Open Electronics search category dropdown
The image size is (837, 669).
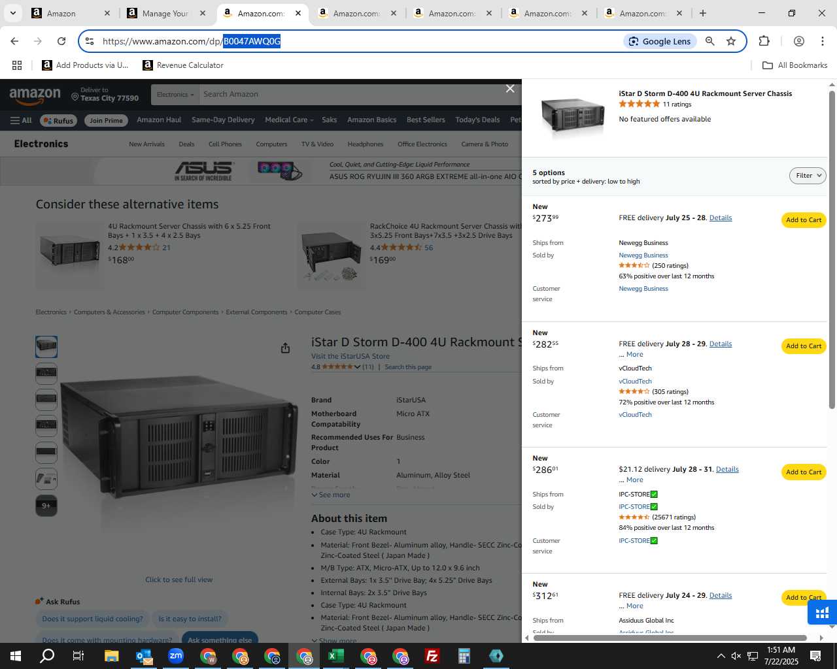tap(175, 95)
